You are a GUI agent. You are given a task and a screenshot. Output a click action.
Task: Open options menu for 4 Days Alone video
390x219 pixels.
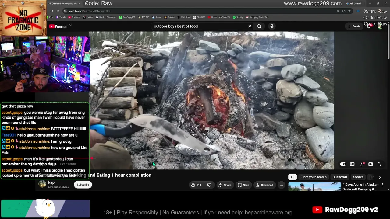(x=382, y=185)
